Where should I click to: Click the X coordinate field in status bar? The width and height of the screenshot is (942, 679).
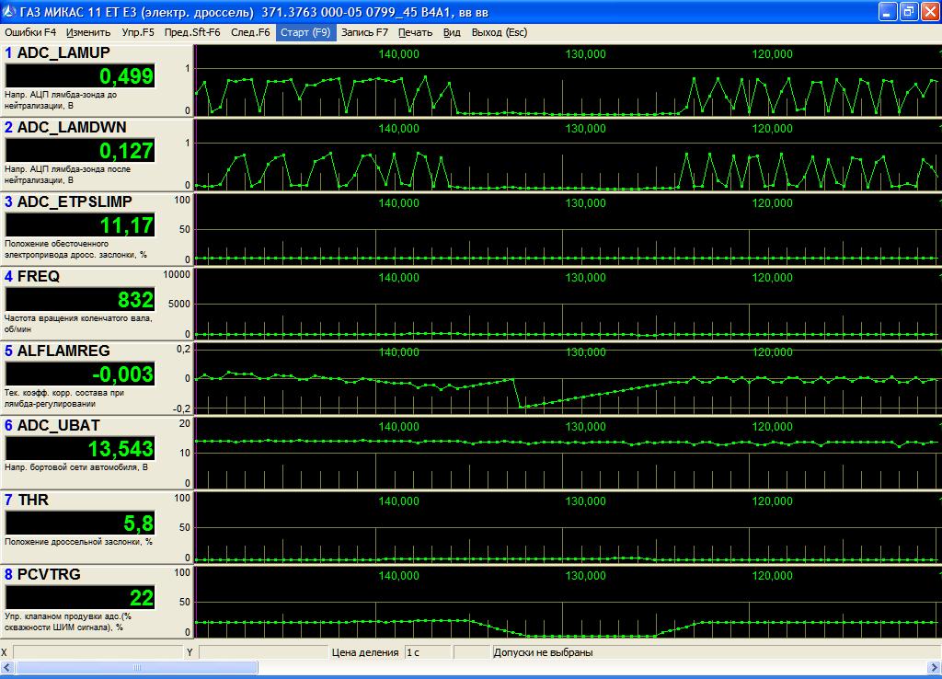click(x=98, y=652)
